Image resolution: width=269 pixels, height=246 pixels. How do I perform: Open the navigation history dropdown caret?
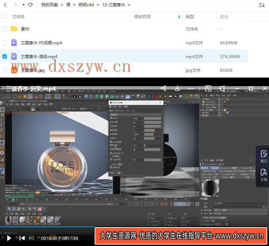(24, 5)
